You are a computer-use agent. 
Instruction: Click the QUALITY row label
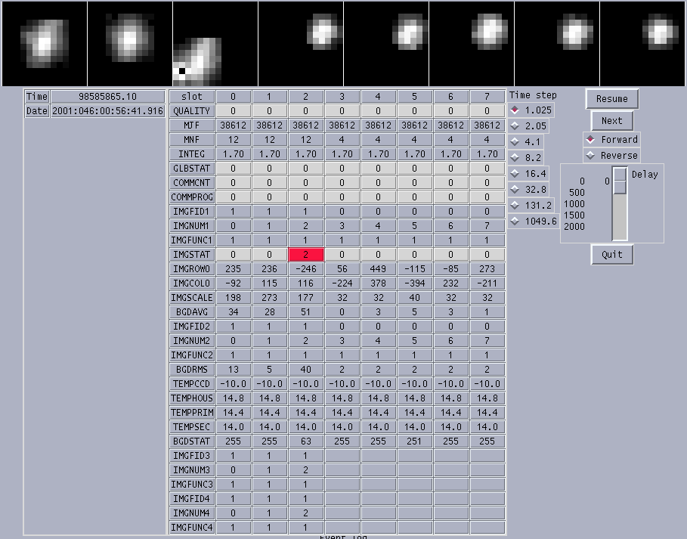(192, 111)
